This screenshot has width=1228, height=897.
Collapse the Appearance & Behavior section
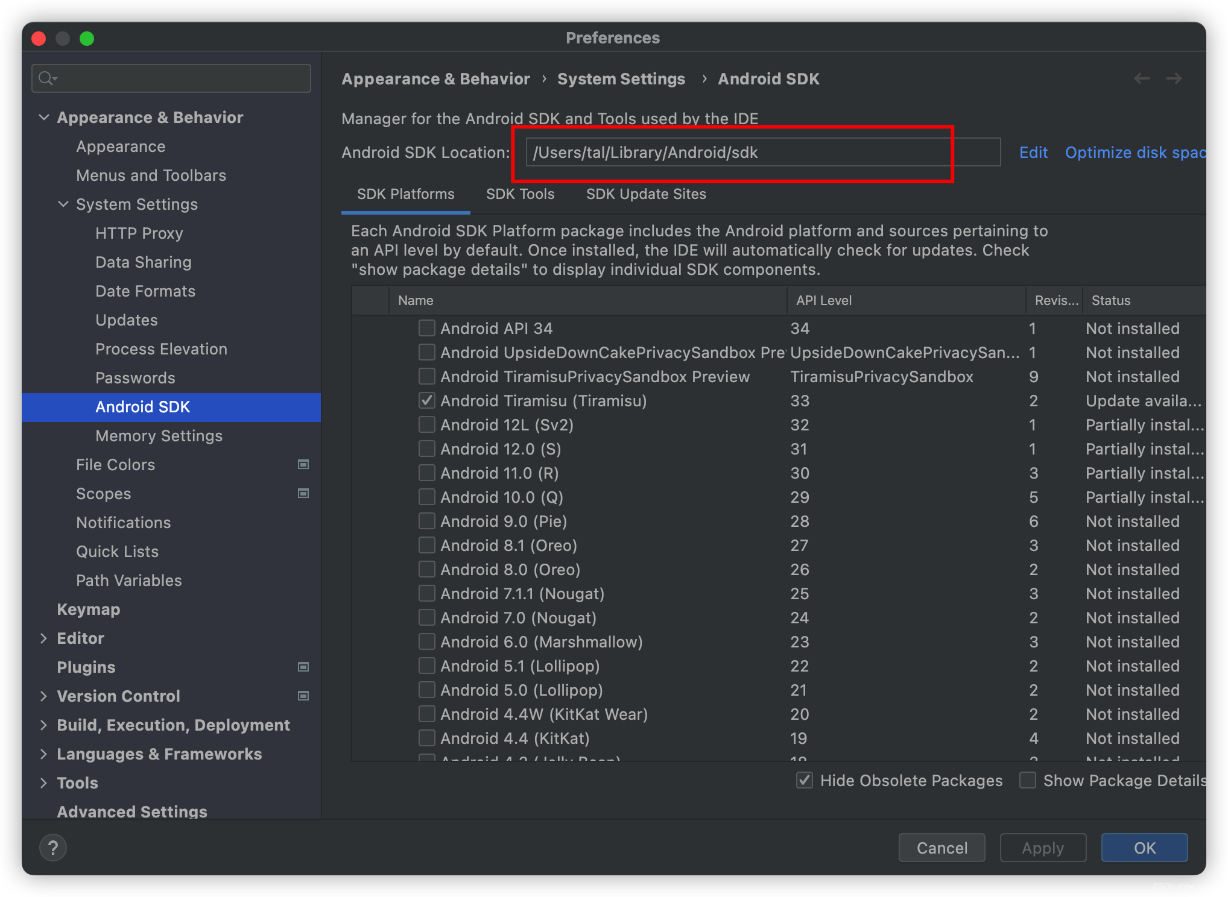coord(43,117)
